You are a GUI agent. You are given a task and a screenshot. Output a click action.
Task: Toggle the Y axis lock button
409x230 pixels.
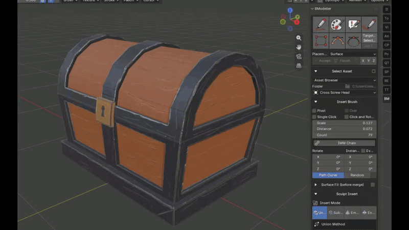click(x=368, y=61)
